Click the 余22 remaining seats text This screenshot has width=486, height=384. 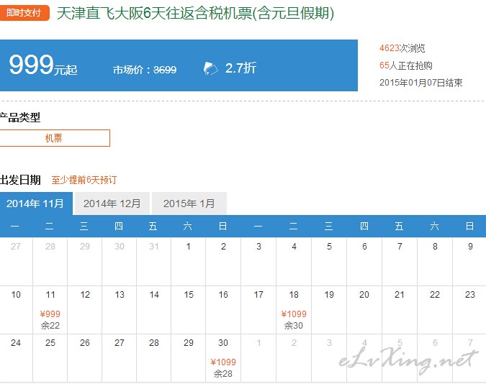pyautogui.click(x=50, y=326)
